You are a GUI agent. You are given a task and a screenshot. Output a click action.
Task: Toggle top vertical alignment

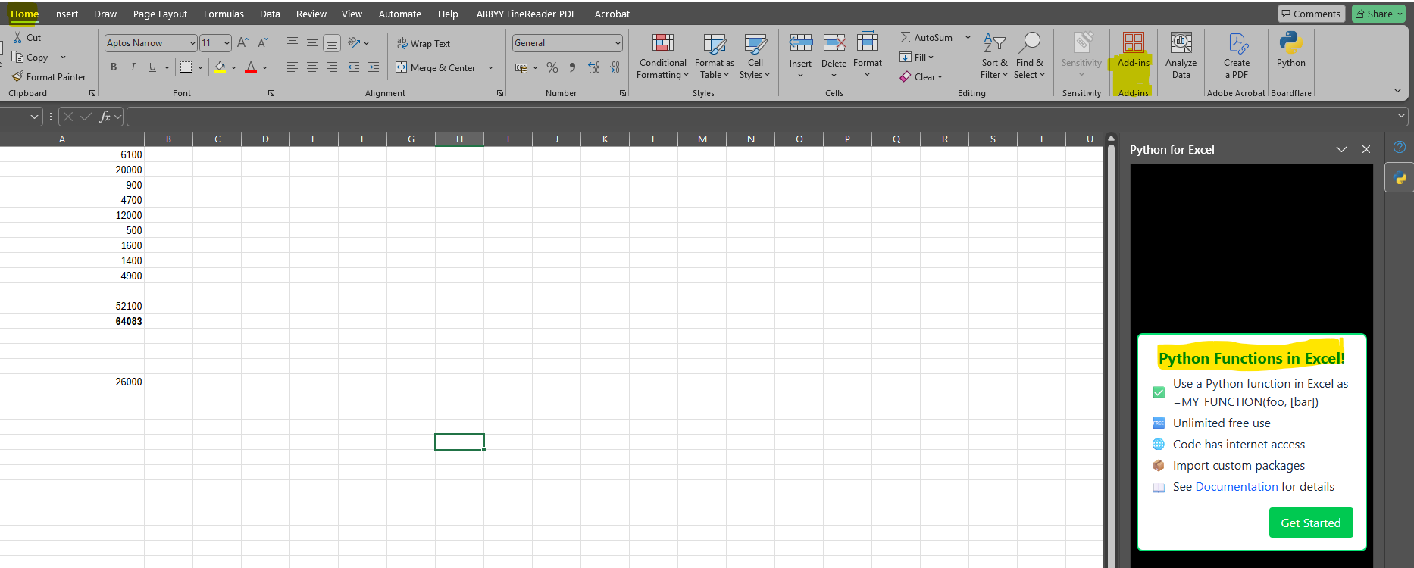[292, 43]
